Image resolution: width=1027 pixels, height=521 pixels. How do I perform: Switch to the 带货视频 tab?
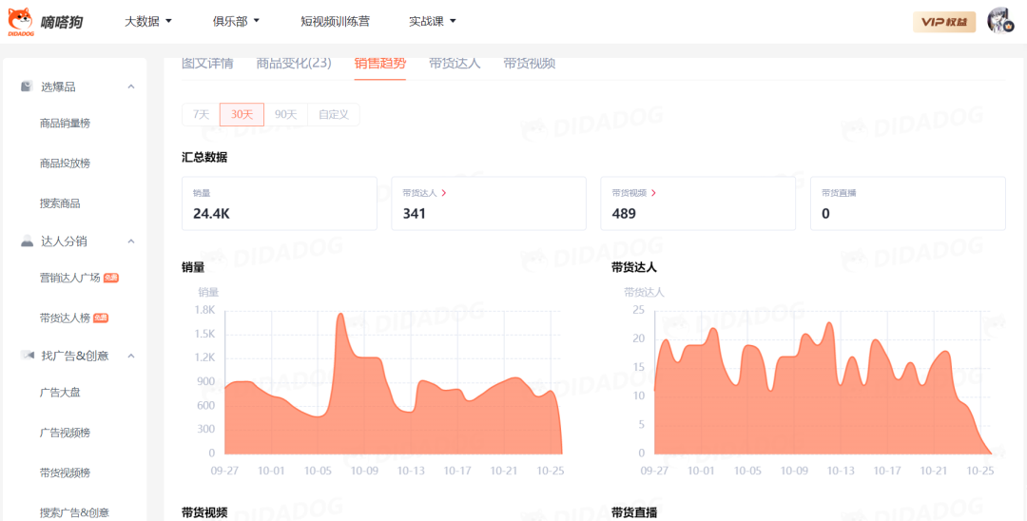click(x=529, y=64)
